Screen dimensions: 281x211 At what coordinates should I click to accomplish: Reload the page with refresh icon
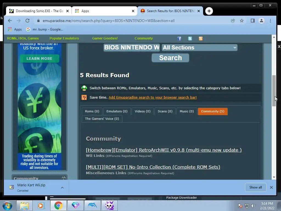27,21
